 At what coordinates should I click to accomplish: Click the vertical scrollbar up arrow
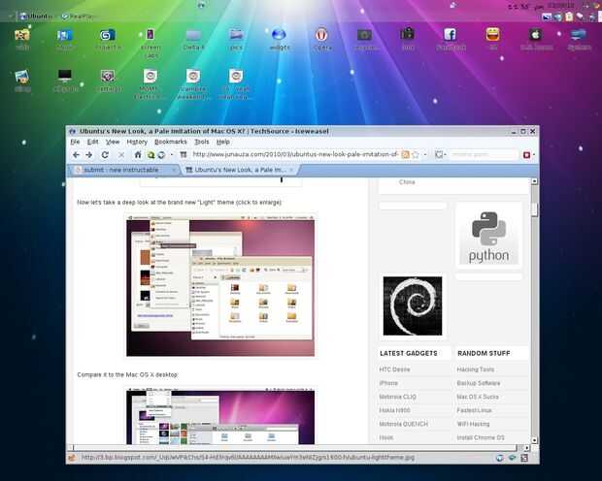pos(534,181)
